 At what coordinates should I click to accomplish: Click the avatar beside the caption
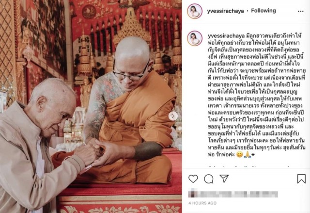195,38
